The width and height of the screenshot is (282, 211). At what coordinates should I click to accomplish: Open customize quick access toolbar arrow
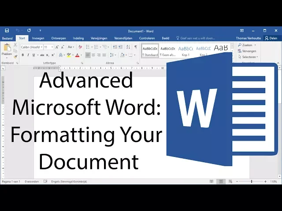click(40, 30)
